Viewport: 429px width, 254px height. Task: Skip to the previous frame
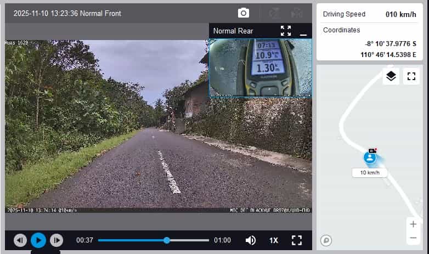(20, 240)
